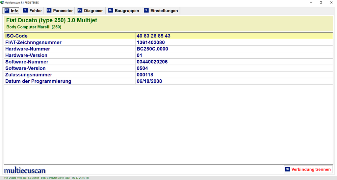Open the Info tab
The width and height of the screenshot is (337, 180).
[x=11, y=11]
